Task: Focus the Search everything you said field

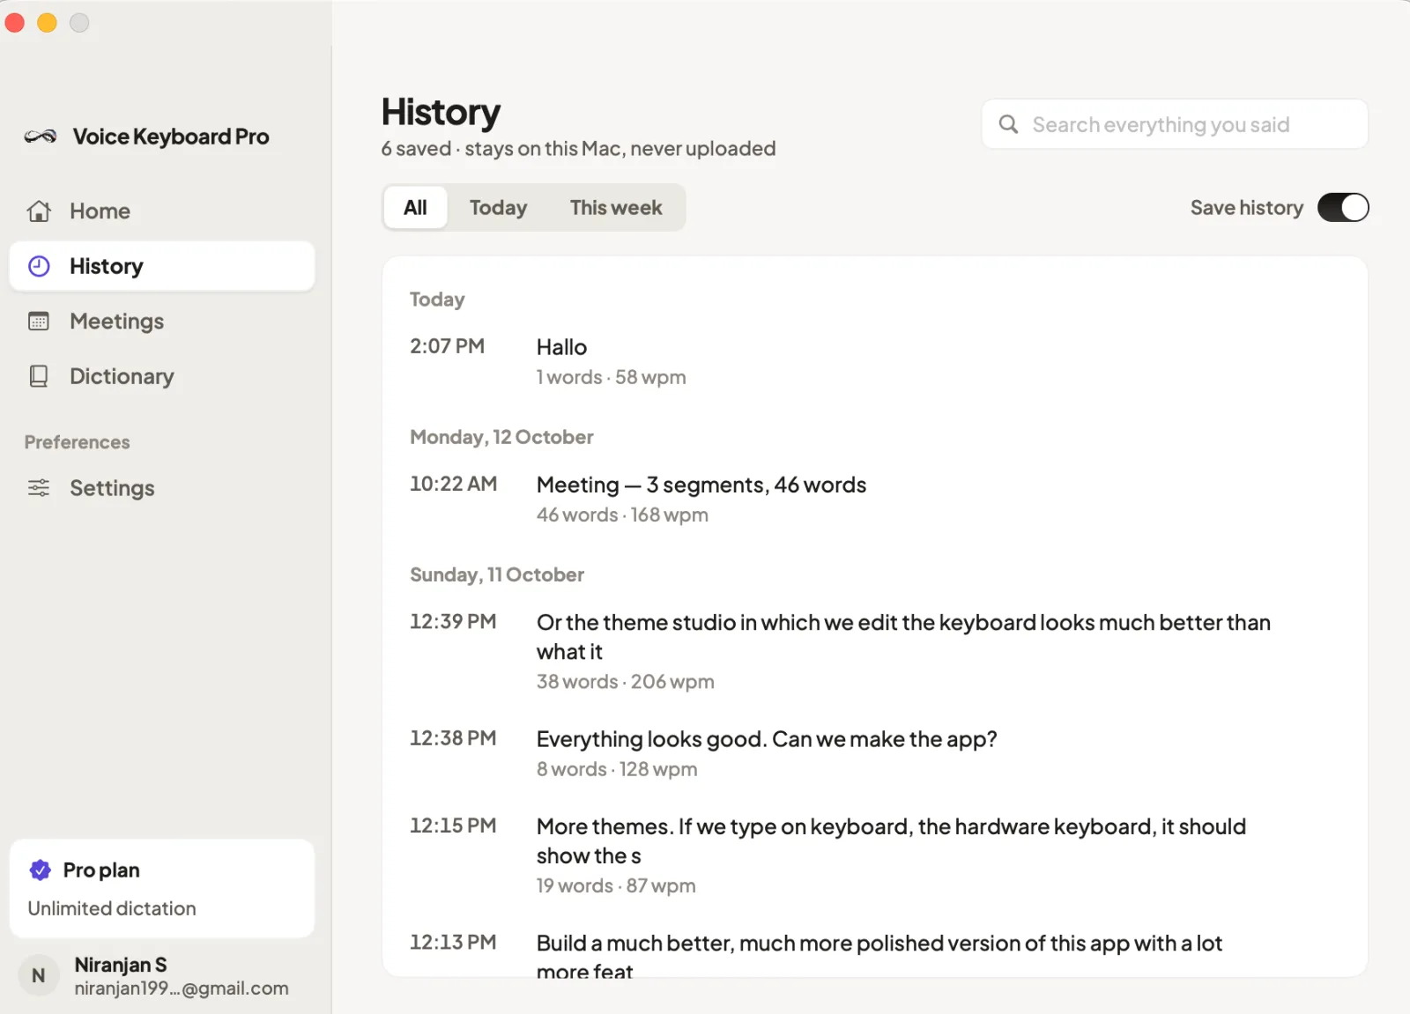Action: click(1175, 124)
